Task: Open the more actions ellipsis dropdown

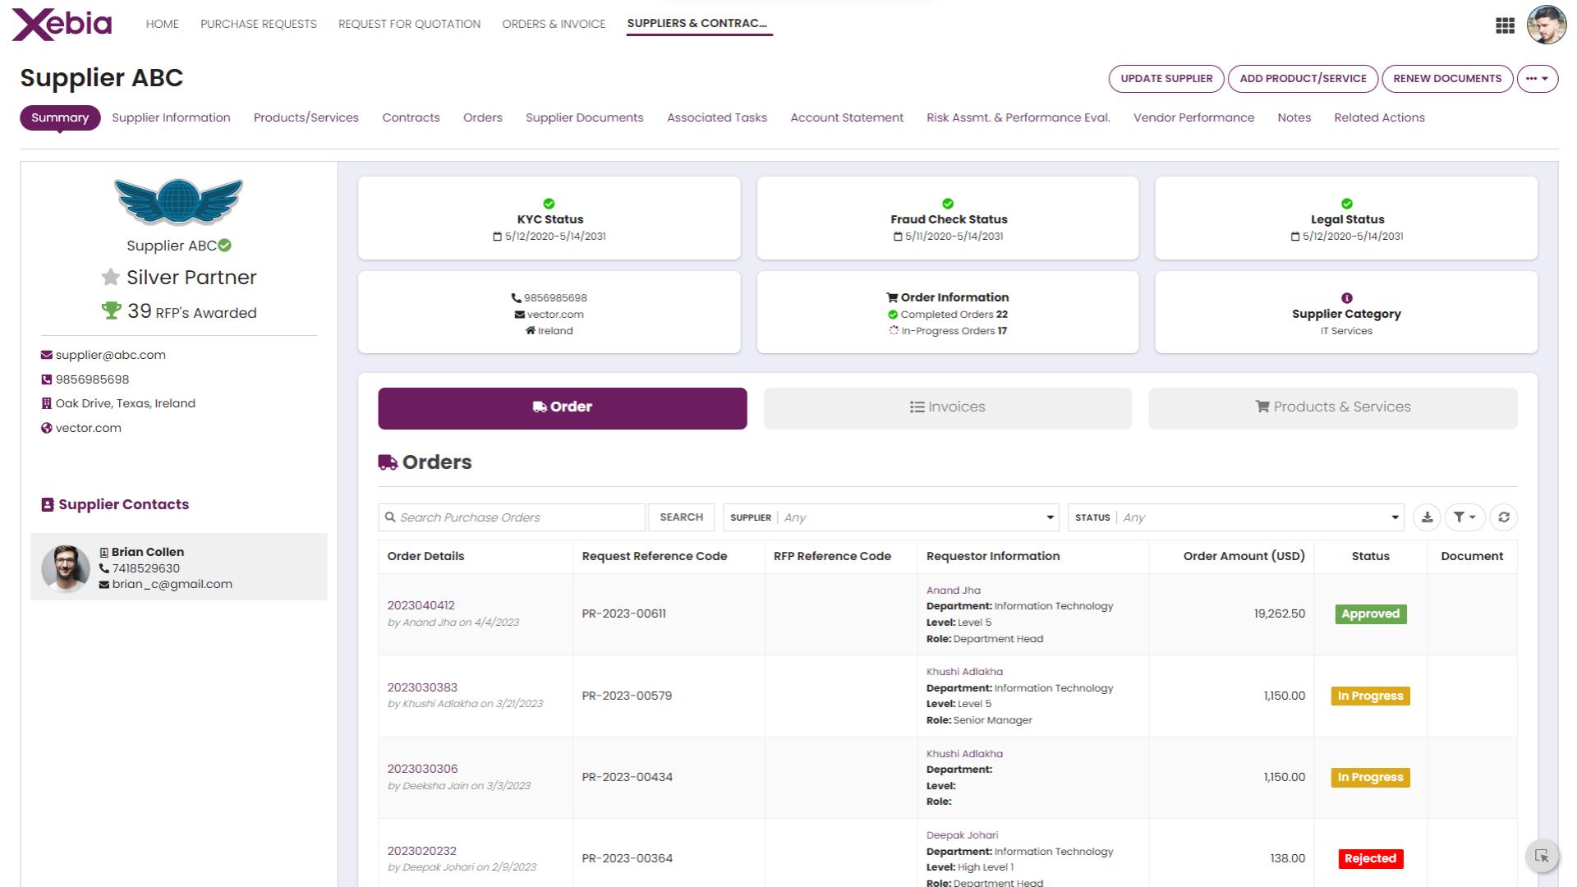Action: click(1538, 79)
